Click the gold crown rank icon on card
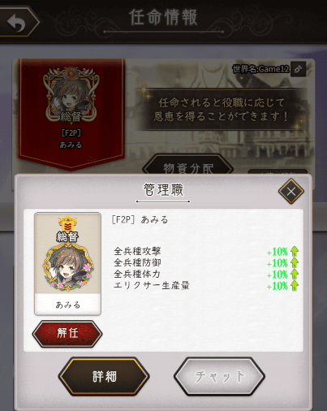 67,223
